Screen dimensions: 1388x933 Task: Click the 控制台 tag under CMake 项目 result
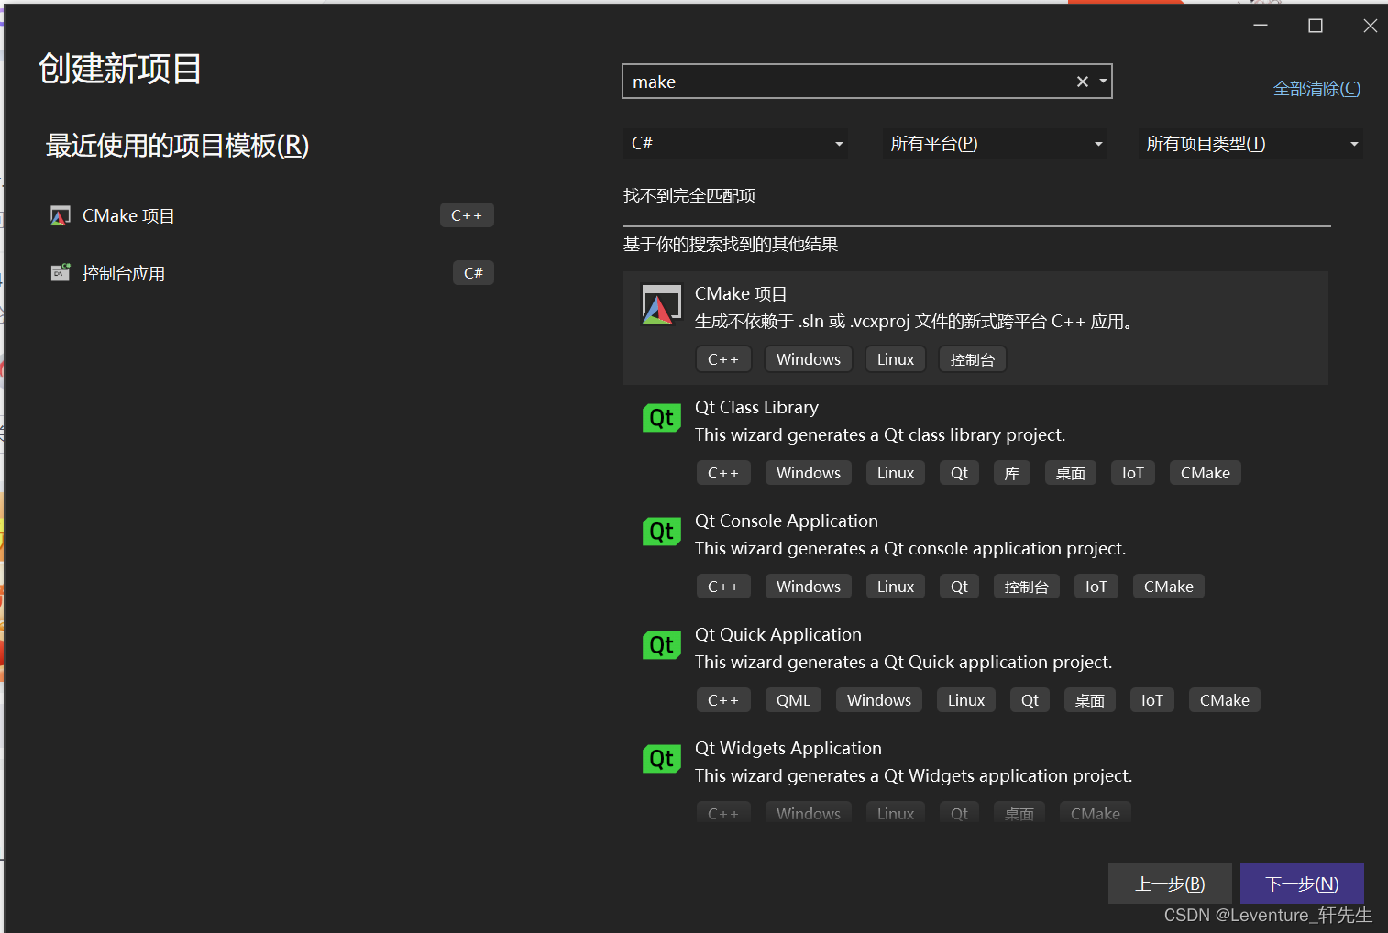973,359
